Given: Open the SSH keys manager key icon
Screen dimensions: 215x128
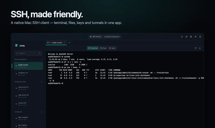Looking at the screenshot, I should coord(186,37).
